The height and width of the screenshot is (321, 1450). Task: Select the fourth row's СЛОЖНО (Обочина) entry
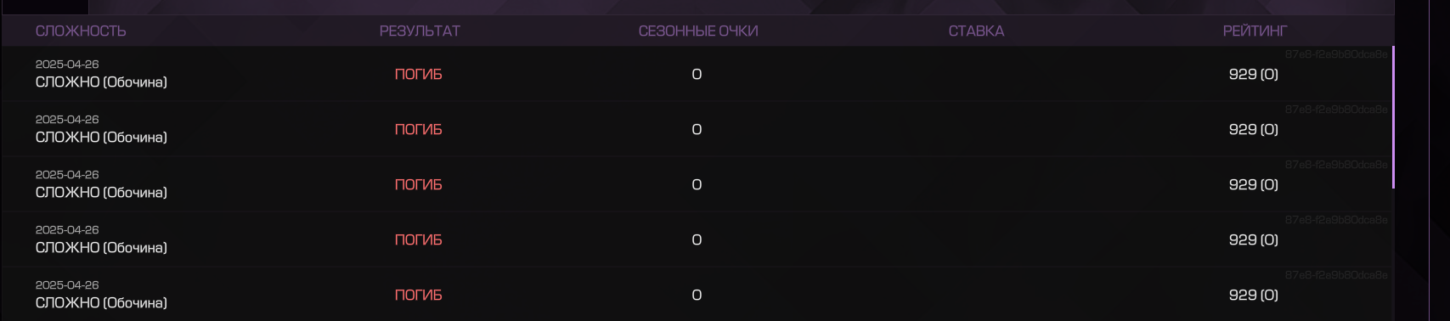101,248
